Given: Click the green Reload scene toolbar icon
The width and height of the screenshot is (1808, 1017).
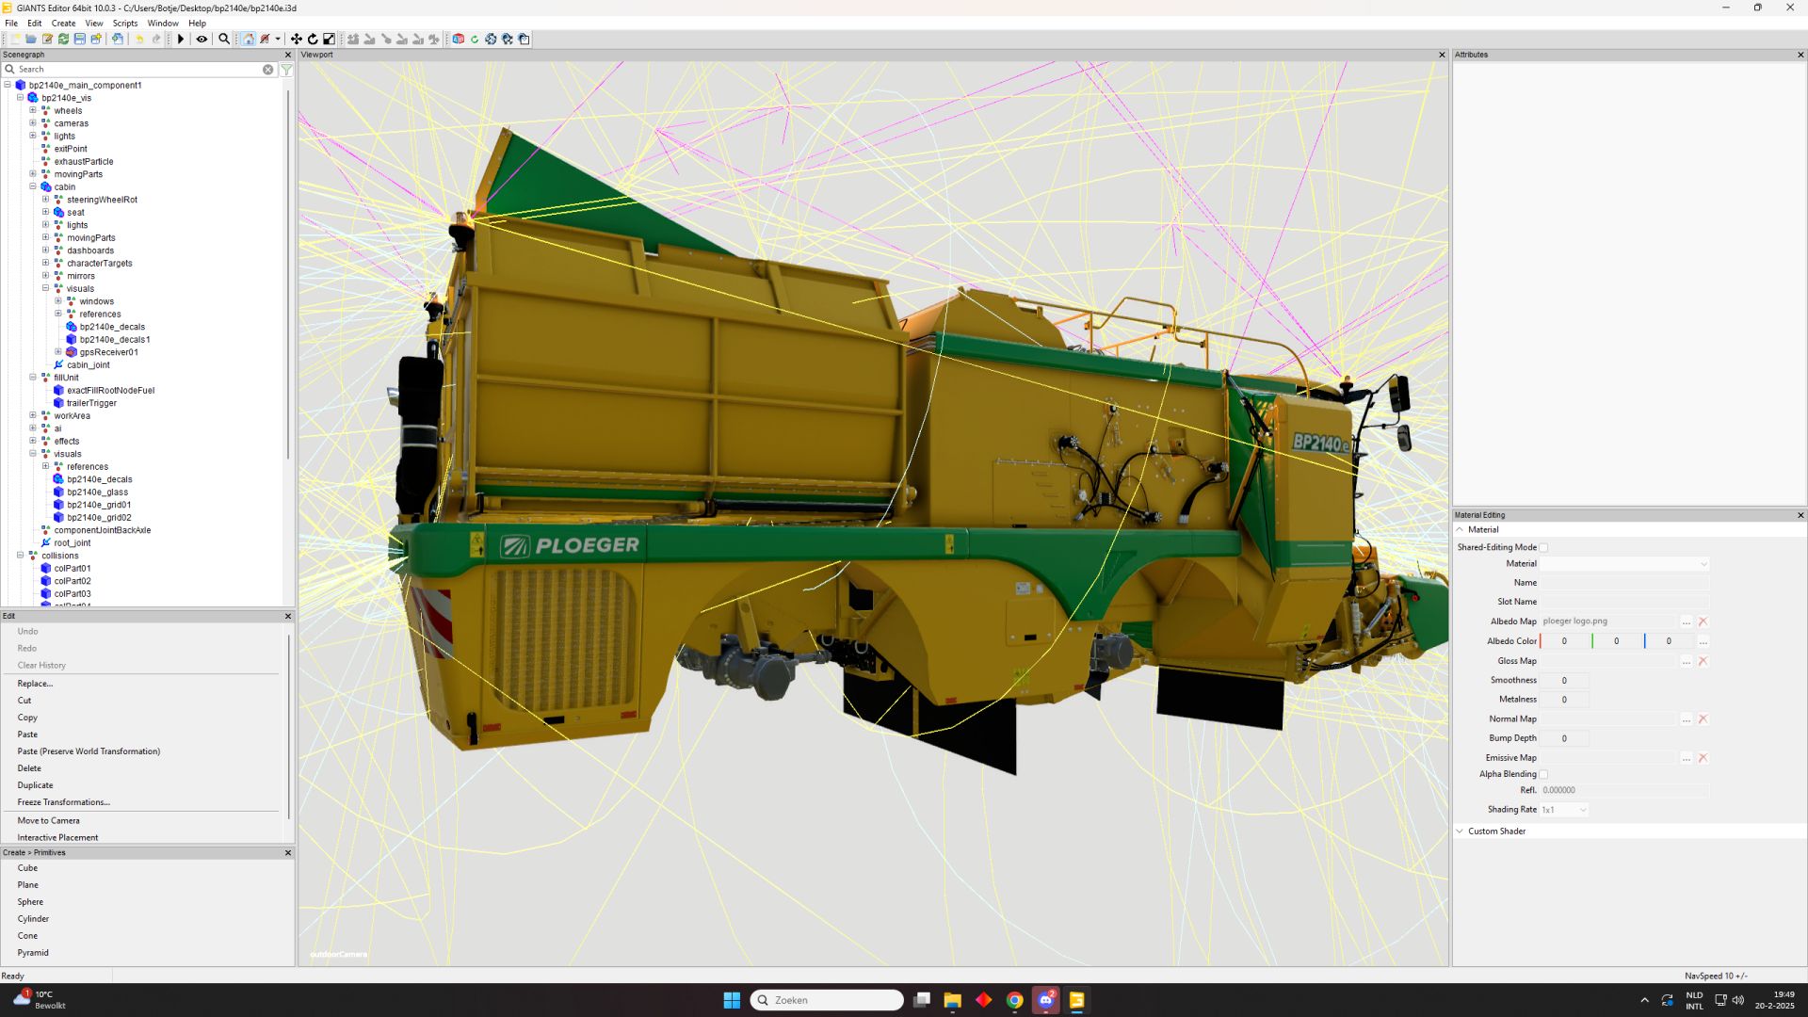Looking at the screenshot, I should (x=63, y=40).
